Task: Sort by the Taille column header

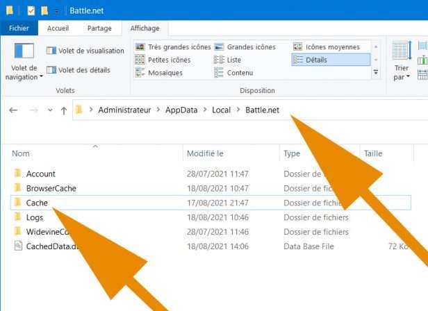Action: click(x=373, y=153)
